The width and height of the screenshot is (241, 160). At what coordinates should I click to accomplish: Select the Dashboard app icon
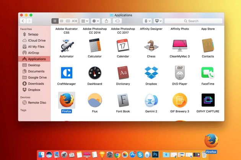(95, 73)
